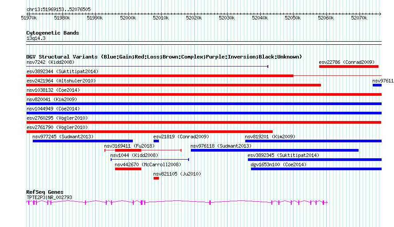Click the 52000k ruler tick label
394x227 pixels.
128,18
